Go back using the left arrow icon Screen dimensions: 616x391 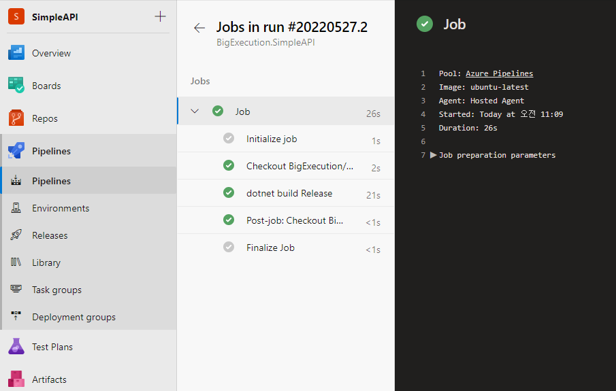(x=199, y=28)
